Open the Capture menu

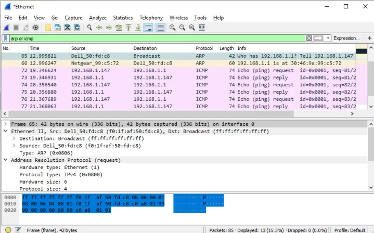pos(73,18)
